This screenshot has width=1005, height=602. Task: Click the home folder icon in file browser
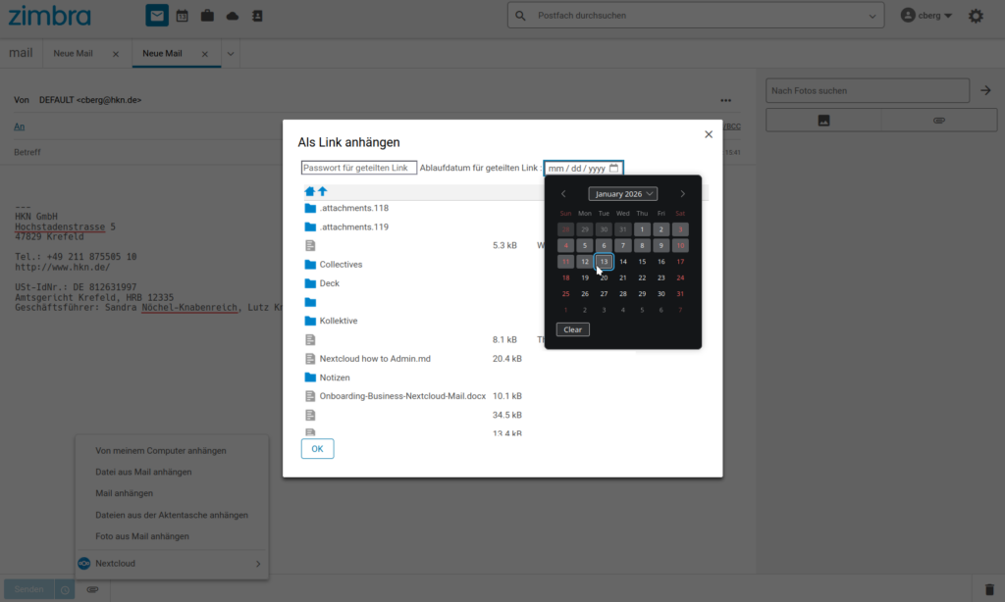pos(309,191)
